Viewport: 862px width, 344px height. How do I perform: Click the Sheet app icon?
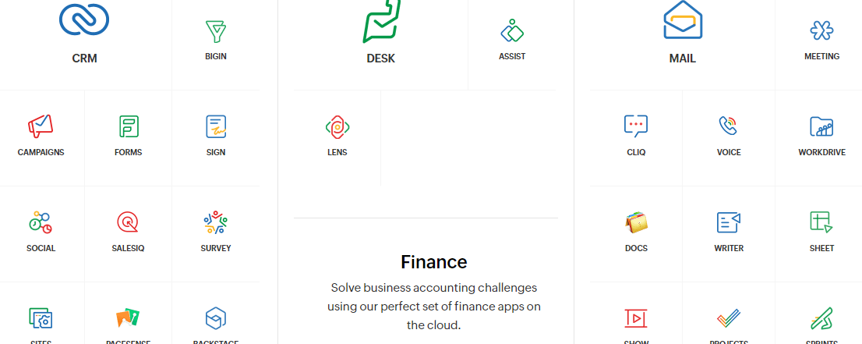tap(821, 222)
